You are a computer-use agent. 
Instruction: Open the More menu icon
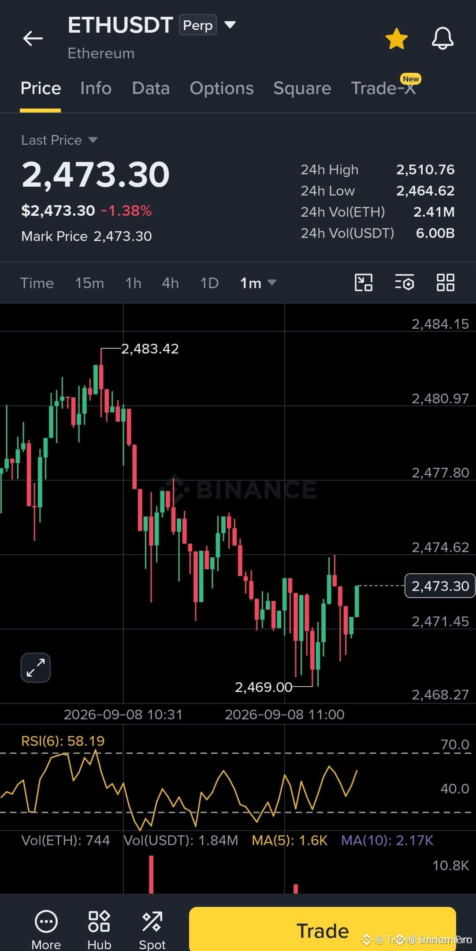46,921
